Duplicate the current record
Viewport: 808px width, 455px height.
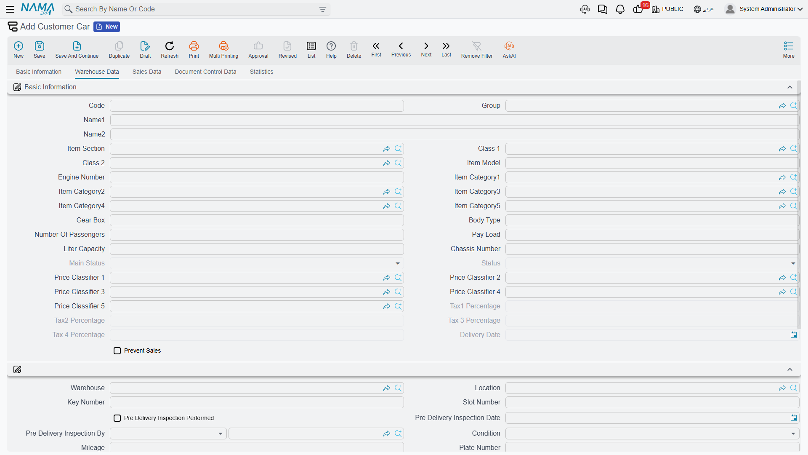(119, 49)
